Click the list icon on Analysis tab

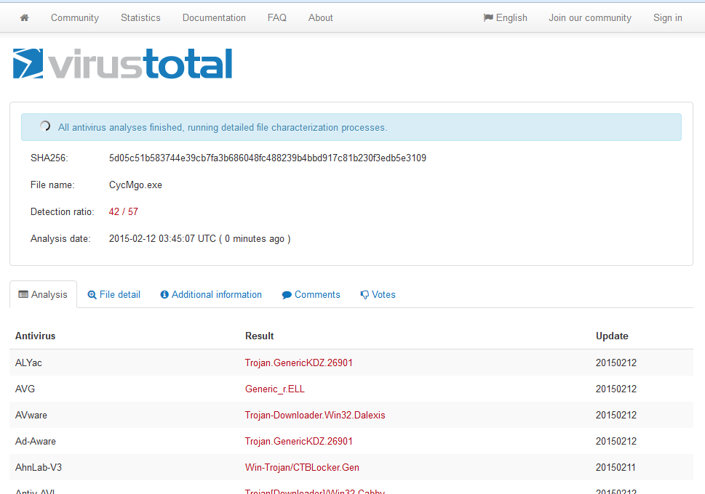point(23,295)
